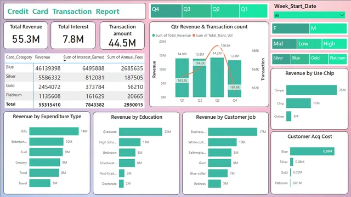
Task: Click the Graduate education bar
Action: [x=140, y=132]
